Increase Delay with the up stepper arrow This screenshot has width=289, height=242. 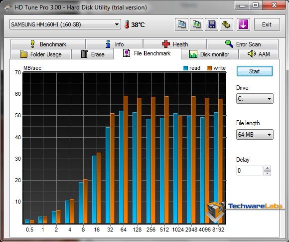coord(267,168)
